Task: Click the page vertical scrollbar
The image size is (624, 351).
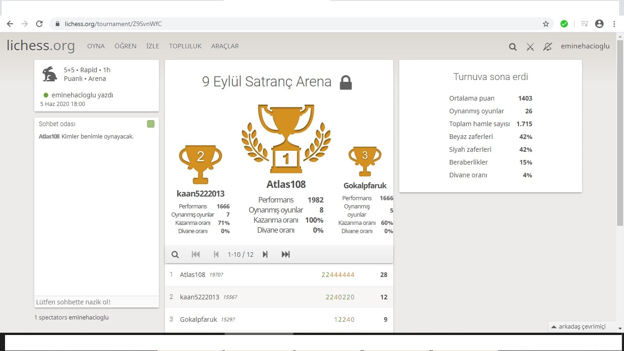Action: pyautogui.click(x=620, y=133)
